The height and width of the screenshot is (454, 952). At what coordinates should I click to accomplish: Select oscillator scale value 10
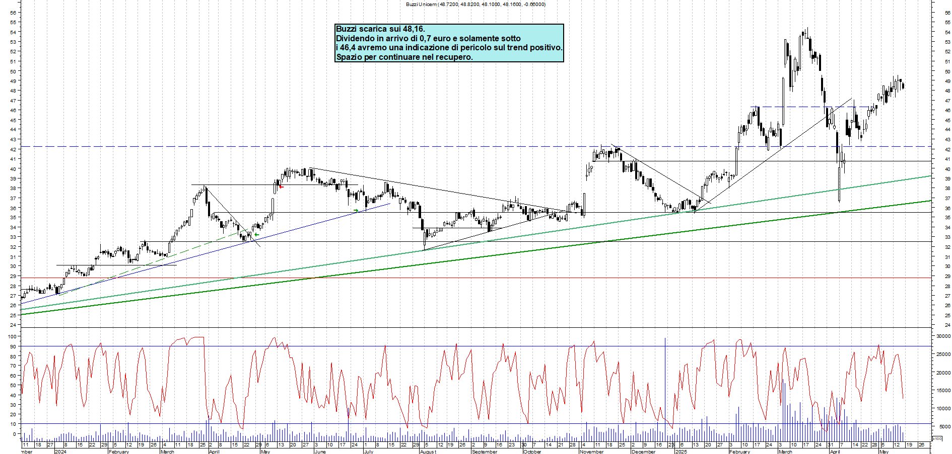(14, 424)
